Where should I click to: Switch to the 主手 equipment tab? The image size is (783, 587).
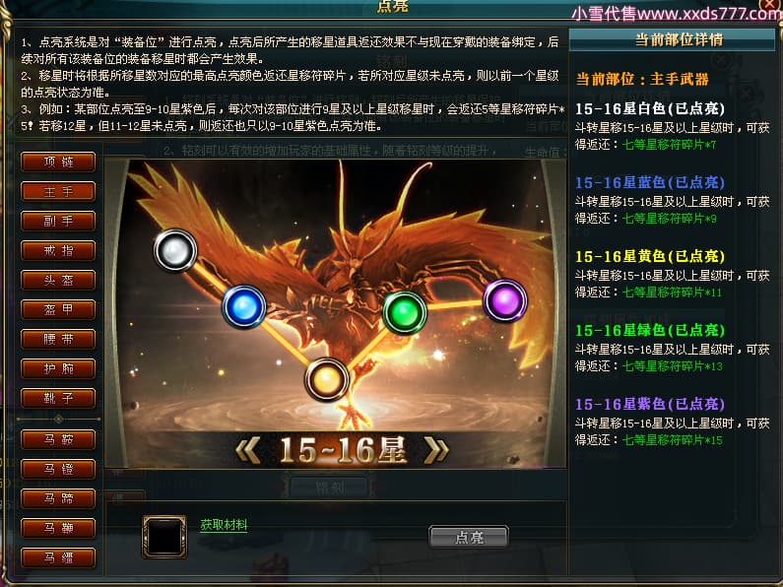tap(58, 191)
